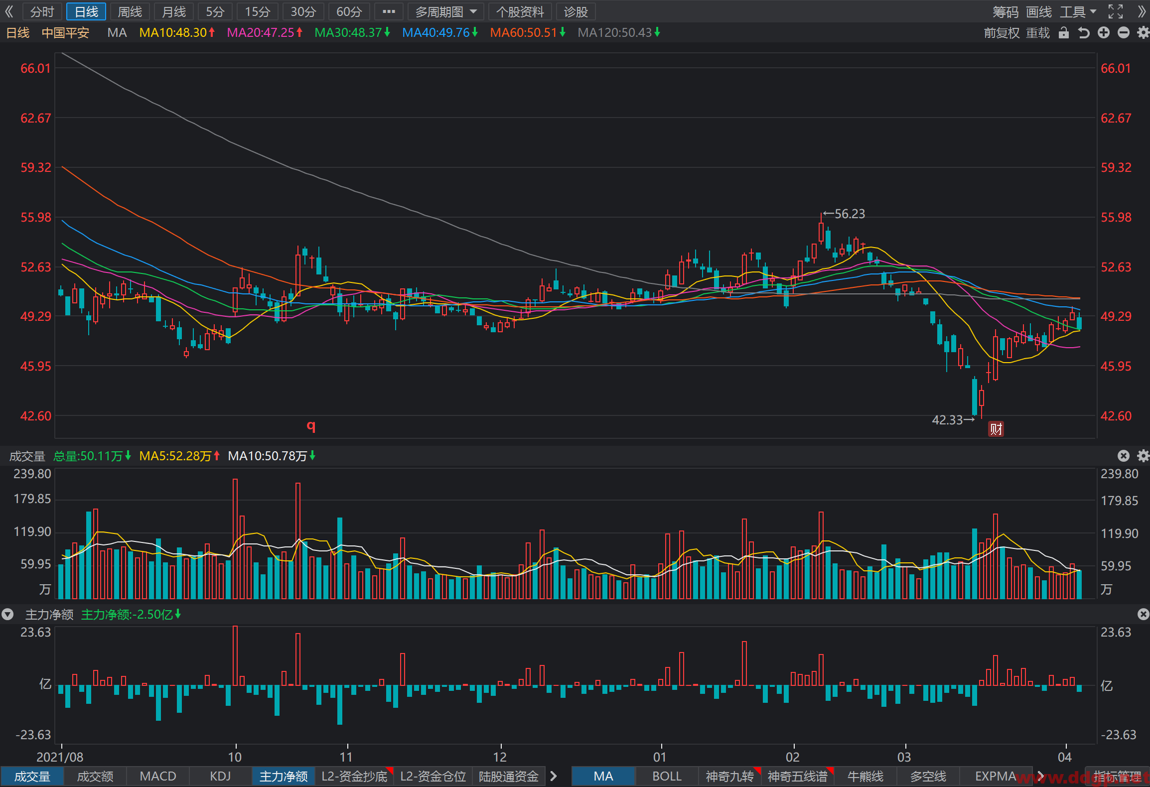Screen dimensions: 1150x787
Task: Close the 主力净额 indicator panel
Action: coord(1143,614)
